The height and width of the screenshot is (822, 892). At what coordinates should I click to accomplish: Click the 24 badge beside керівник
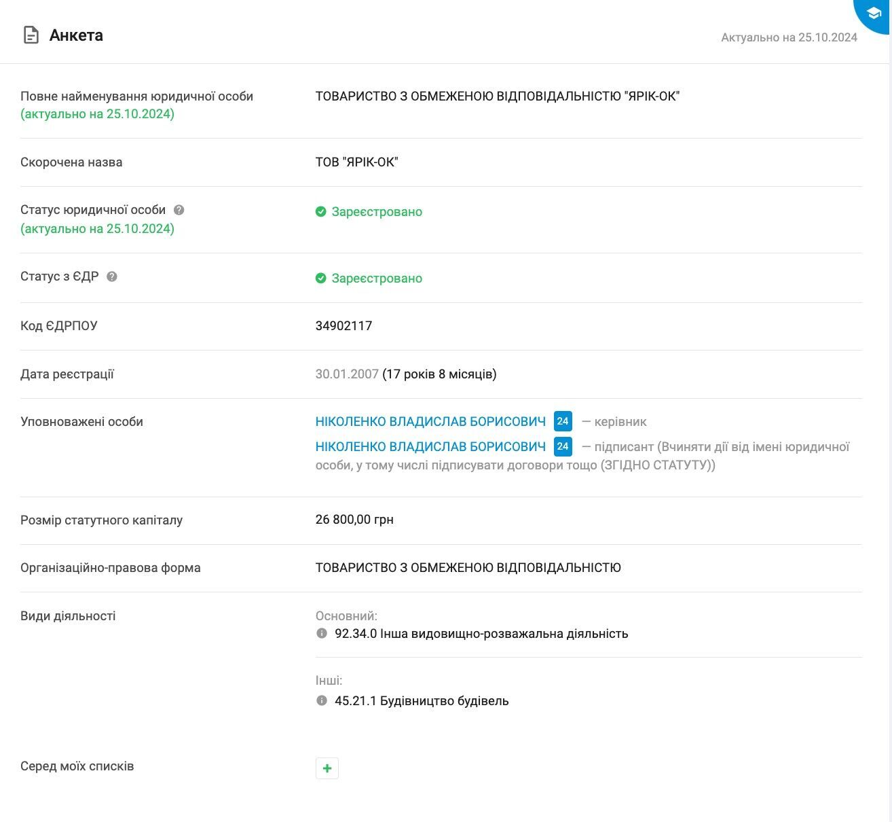coord(563,421)
